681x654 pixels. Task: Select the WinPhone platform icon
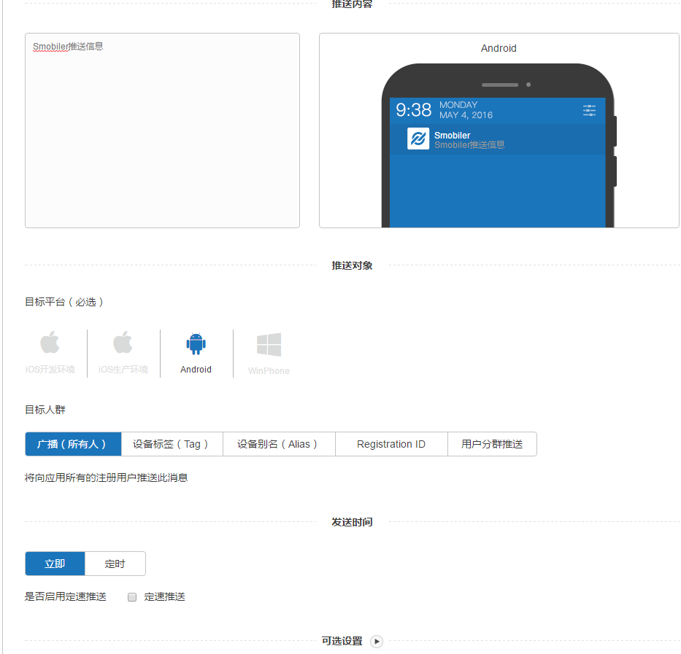click(269, 345)
